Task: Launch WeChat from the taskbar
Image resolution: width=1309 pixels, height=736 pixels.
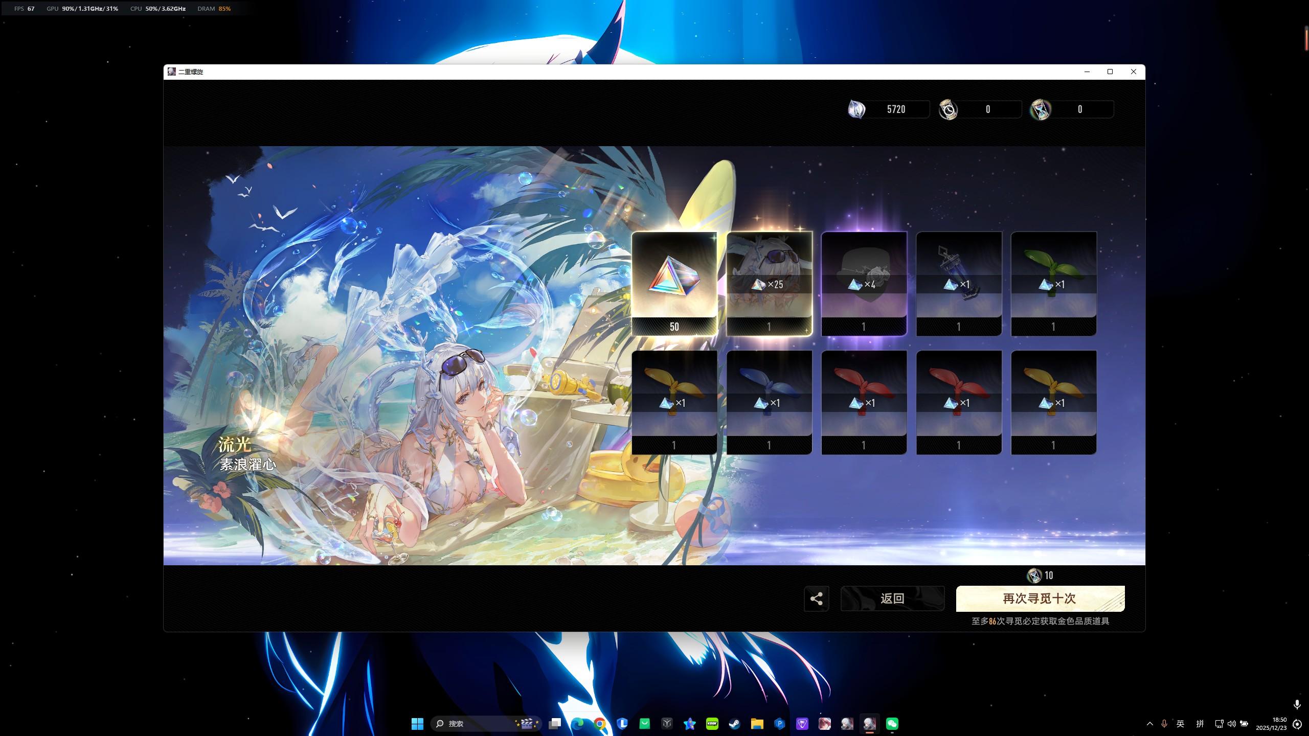Action: point(892,724)
